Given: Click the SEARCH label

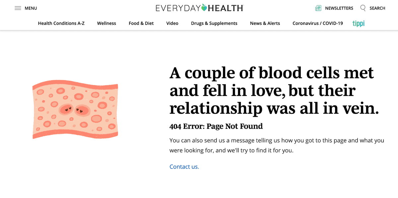Looking at the screenshot, I should point(377,8).
